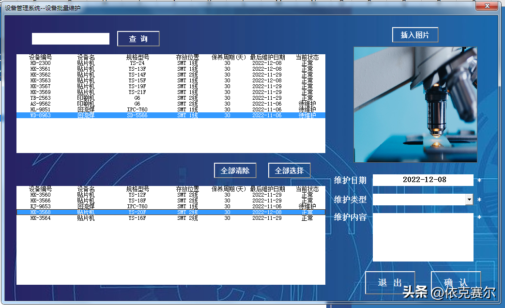Click into the 维护内容 text area
Viewport: 505px width, 308px height.
coord(423,237)
